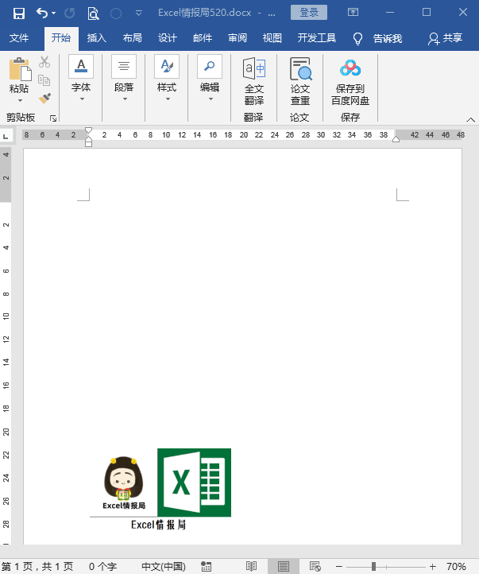Select the right indent marker on ruler

point(396,139)
